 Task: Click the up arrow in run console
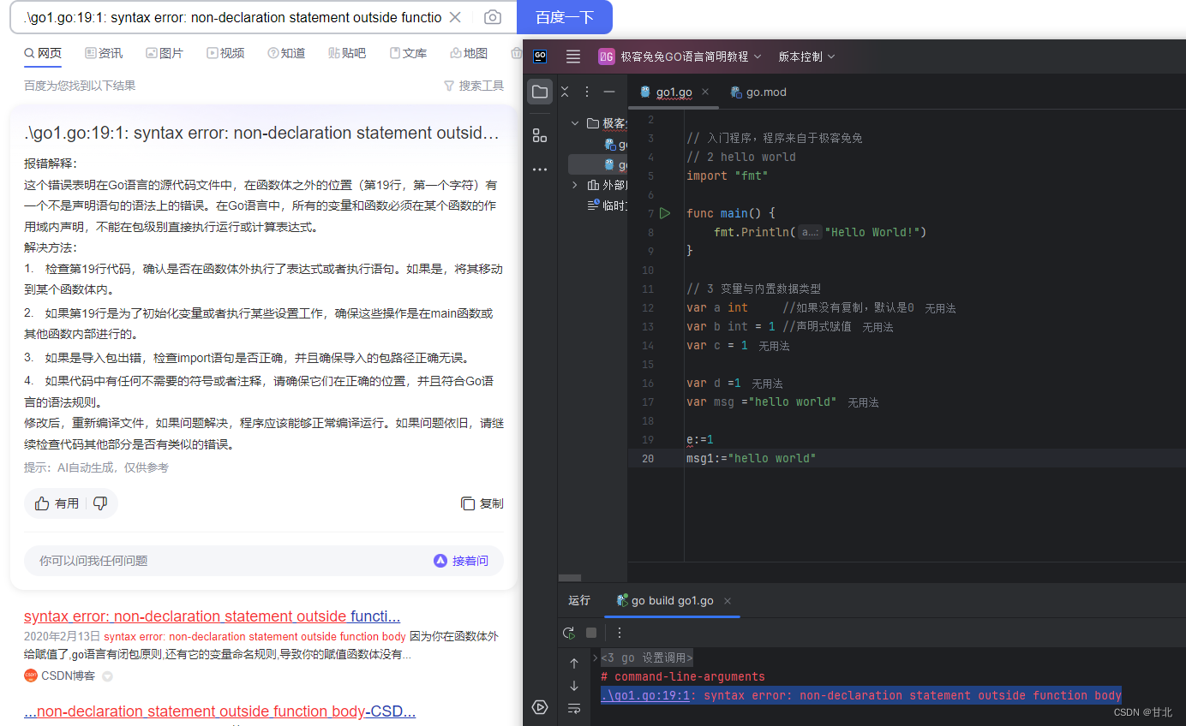click(x=574, y=664)
